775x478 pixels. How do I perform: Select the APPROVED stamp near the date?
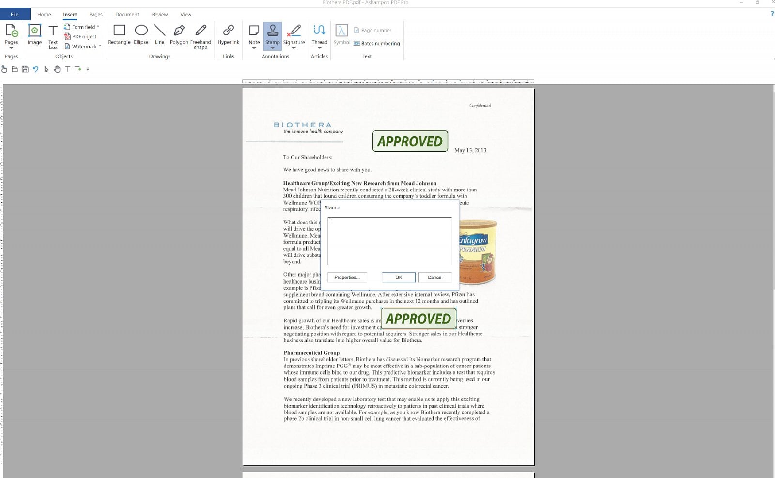coord(410,141)
